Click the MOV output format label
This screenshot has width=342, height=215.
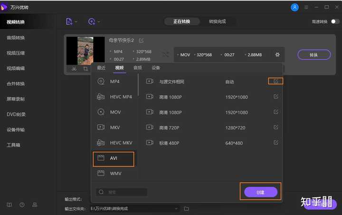click(185, 55)
